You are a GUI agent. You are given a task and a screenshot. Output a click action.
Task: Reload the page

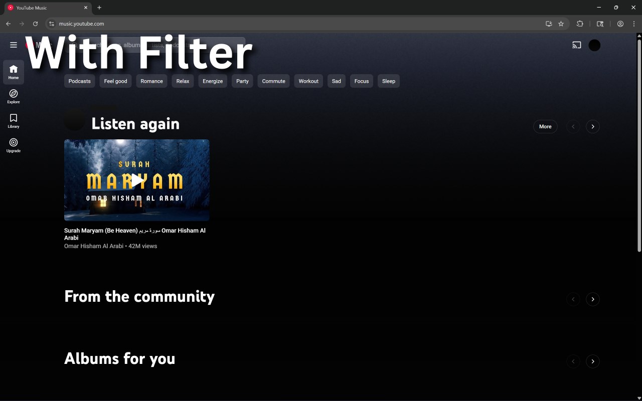35,24
